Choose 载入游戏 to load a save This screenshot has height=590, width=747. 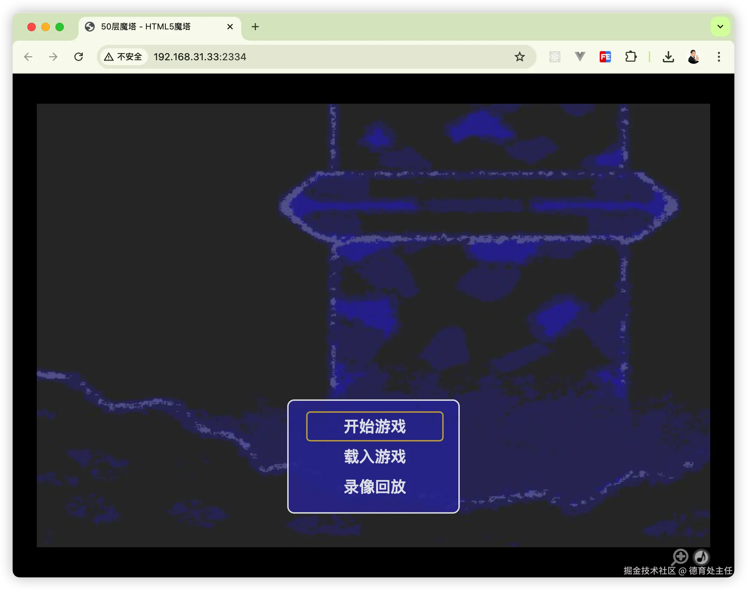coord(375,457)
